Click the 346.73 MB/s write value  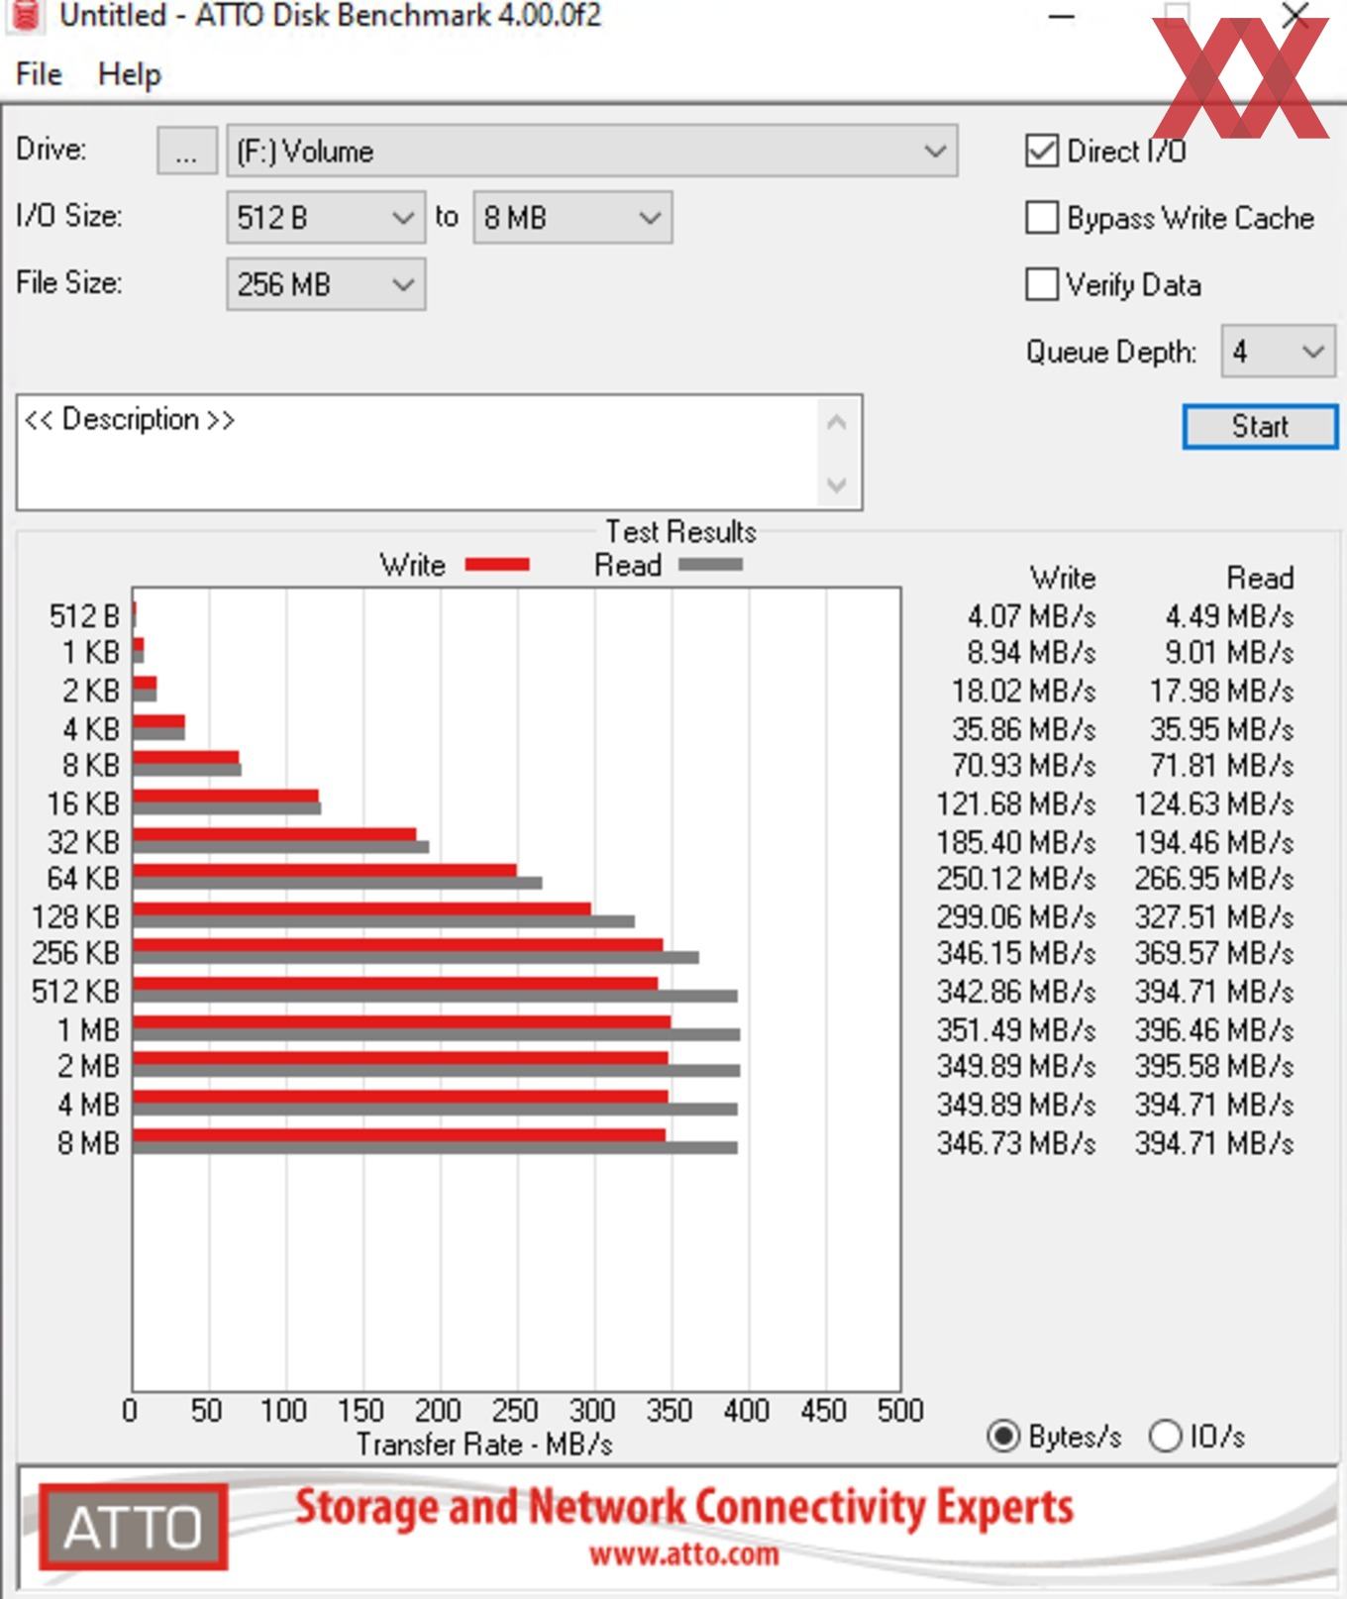1016,1142
